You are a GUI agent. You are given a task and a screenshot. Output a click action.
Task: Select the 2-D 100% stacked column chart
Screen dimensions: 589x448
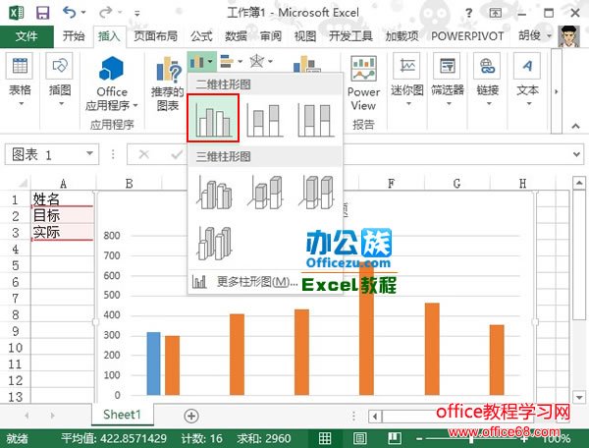(315, 119)
